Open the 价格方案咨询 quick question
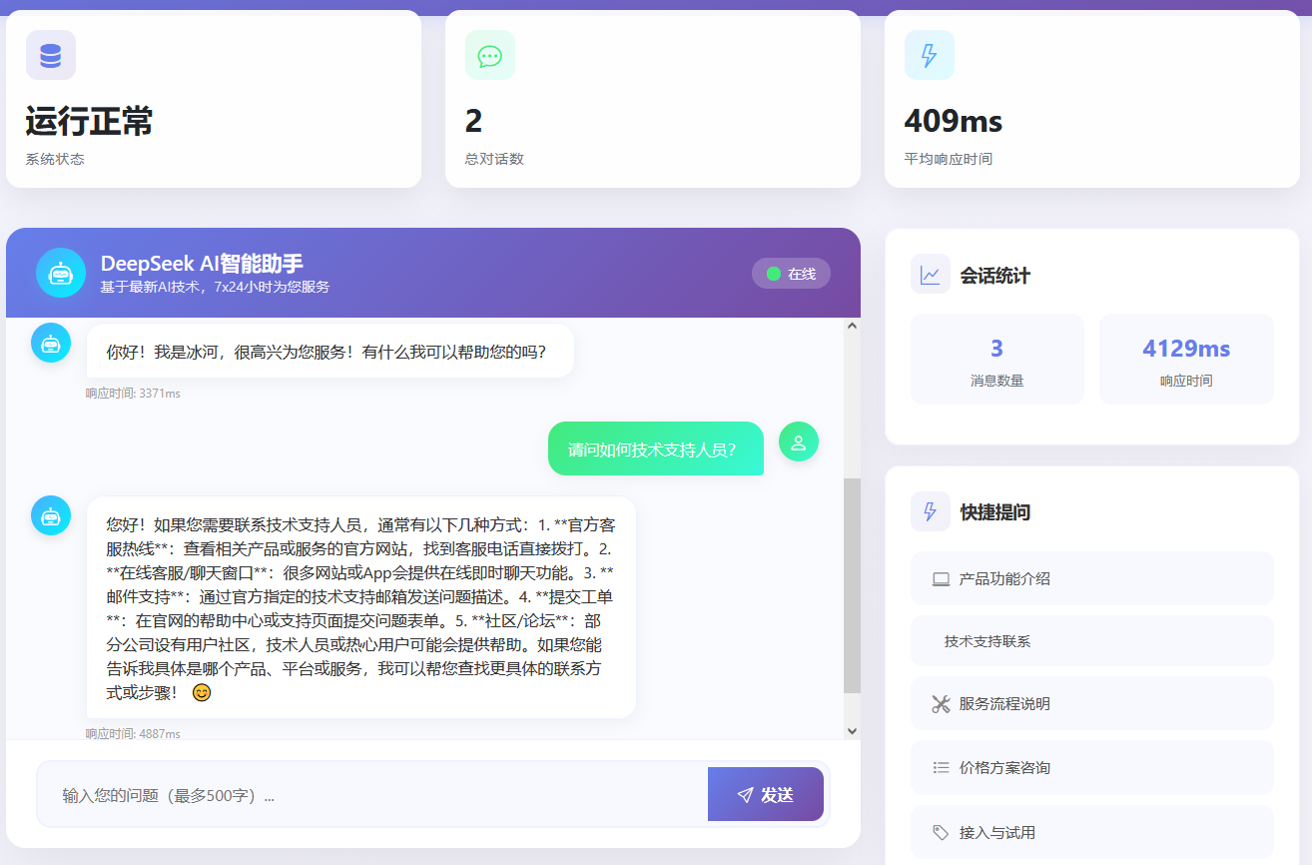1312x865 pixels. point(1091,767)
